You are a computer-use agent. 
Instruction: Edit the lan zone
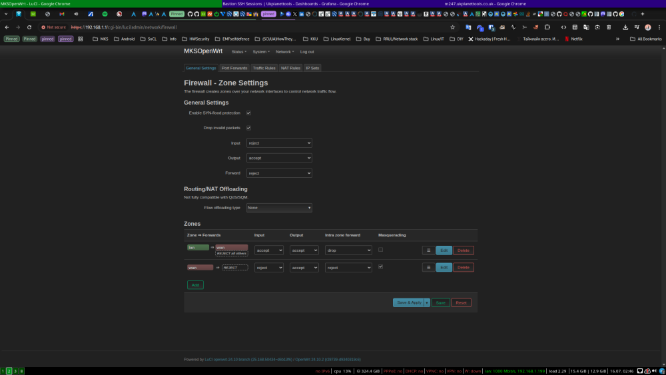[x=444, y=250]
